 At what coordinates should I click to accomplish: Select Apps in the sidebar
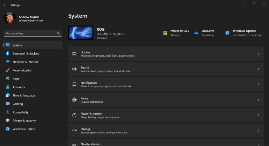click(x=16, y=79)
